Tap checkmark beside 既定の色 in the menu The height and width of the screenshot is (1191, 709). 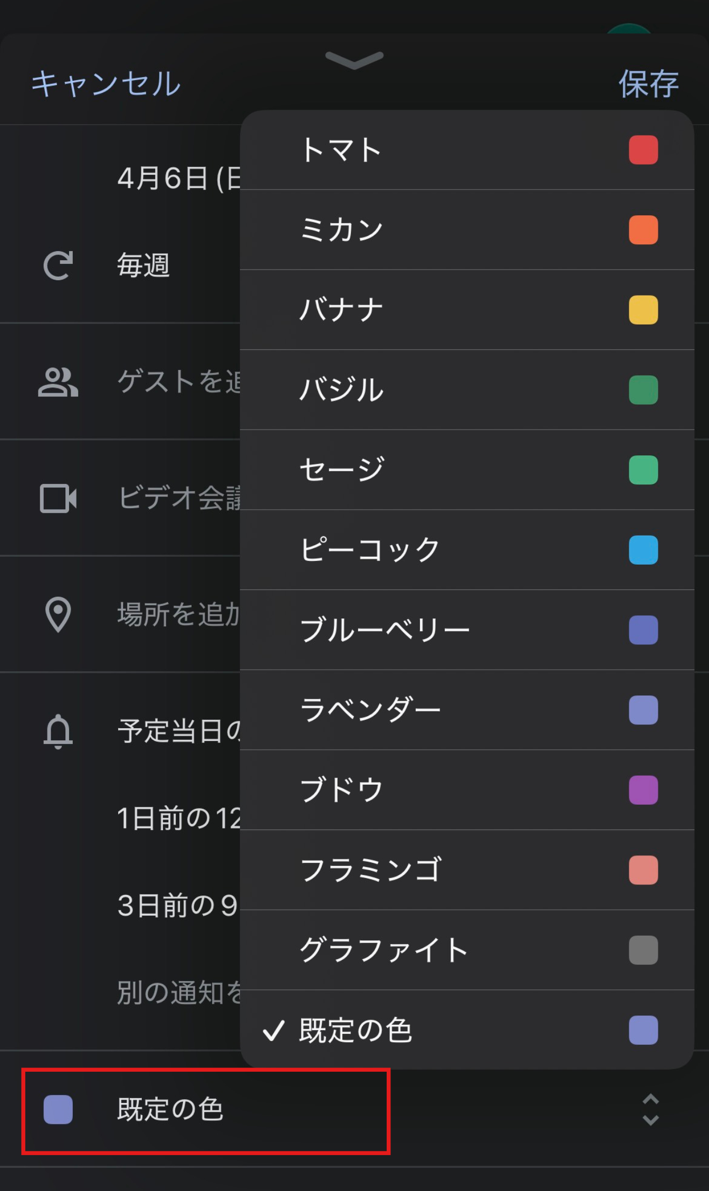pos(274,1031)
